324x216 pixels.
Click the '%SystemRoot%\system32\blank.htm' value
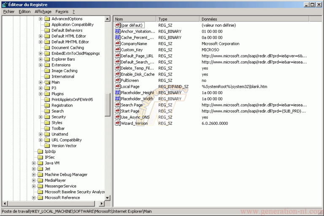(x=234, y=86)
